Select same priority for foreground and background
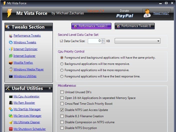The image size is (176, 132). [62, 58]
